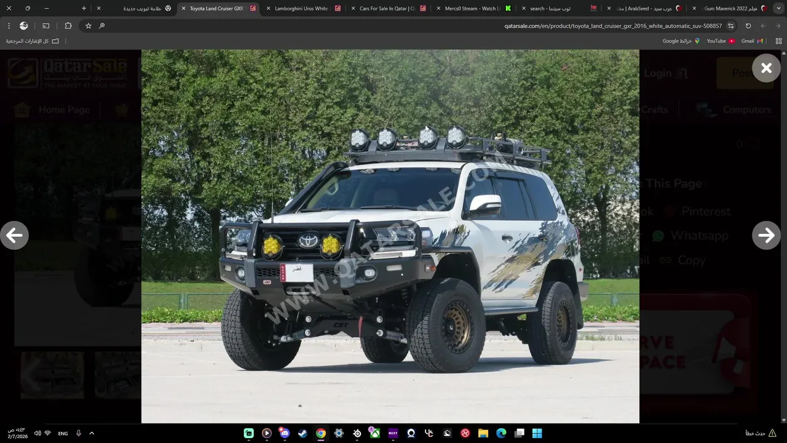Open the Wi-Fi network icon in tray
787x443 pixels.
coord(48,433)
